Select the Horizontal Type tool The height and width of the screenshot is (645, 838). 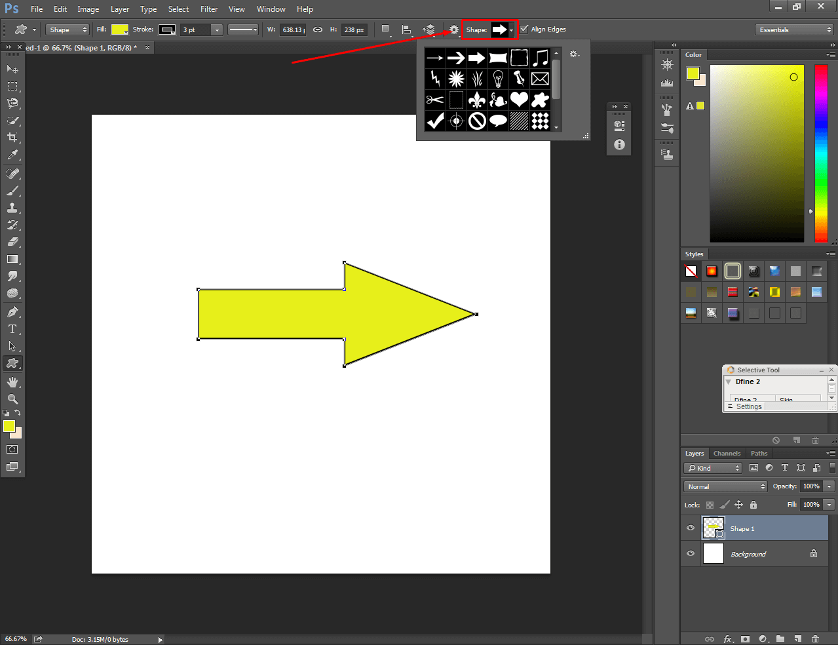pos(13,328)
